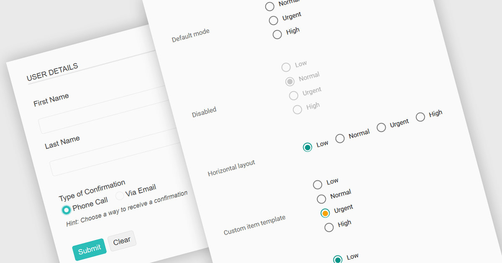This screenshot has width=502, height=263.
Task: Choose Urgent in Horizontal layout group
Action: 381,127
